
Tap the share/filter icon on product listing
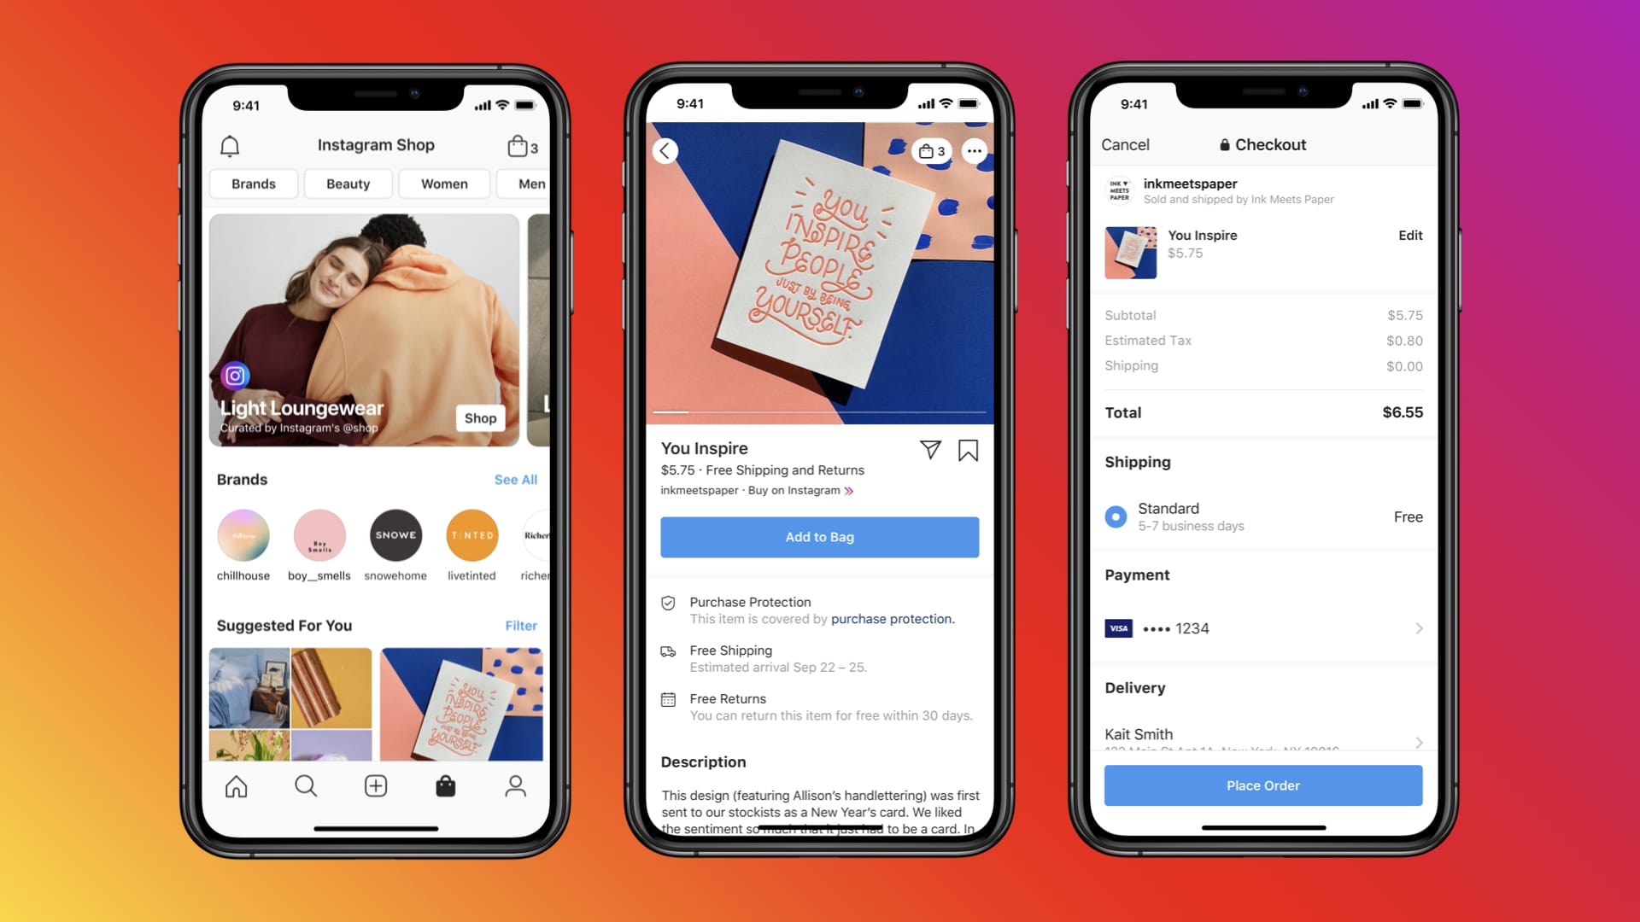pyautogui.click(x=928, y=449)
